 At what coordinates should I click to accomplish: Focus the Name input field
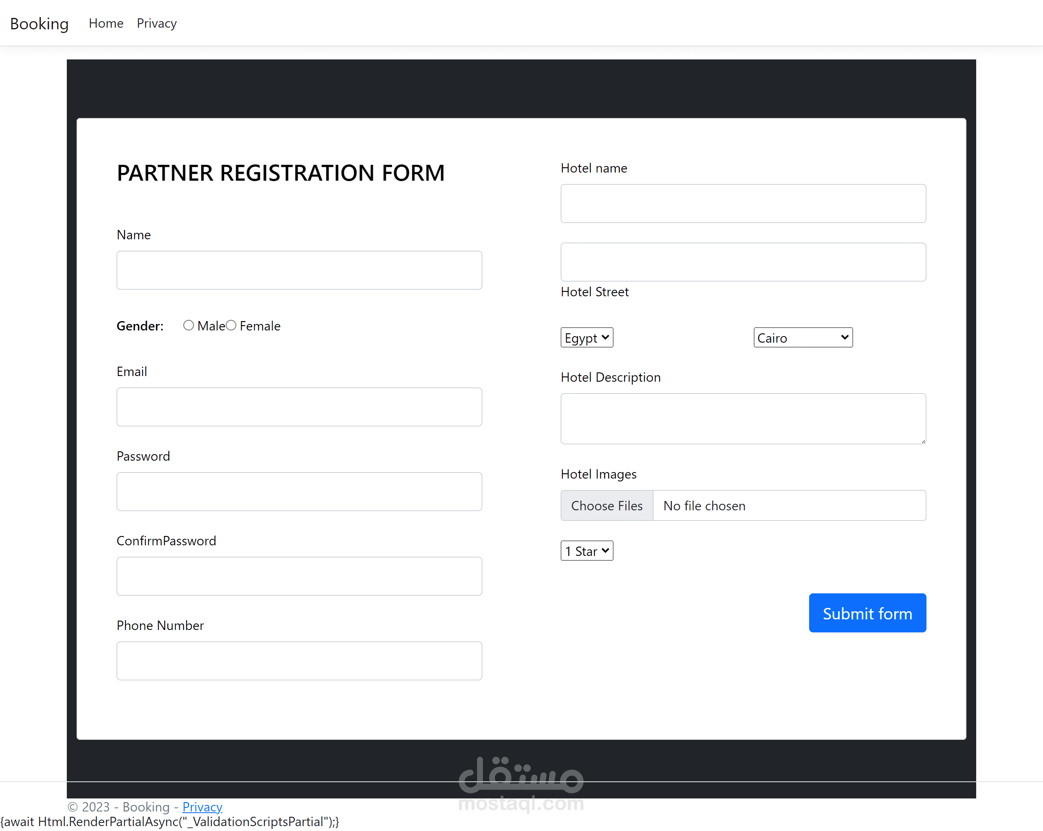pos(299,271)
